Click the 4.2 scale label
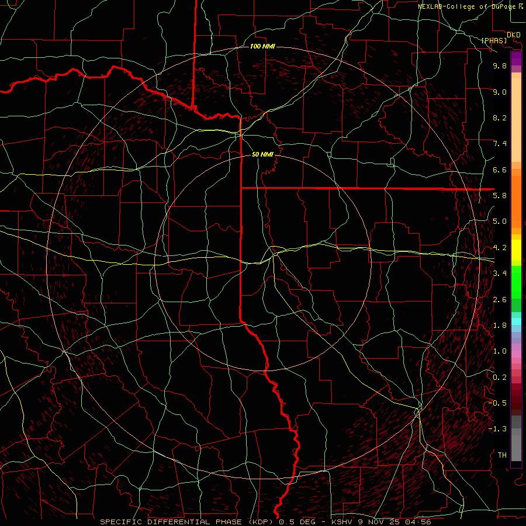This screenshot has width=526, height=526. (x=500, y=248)
